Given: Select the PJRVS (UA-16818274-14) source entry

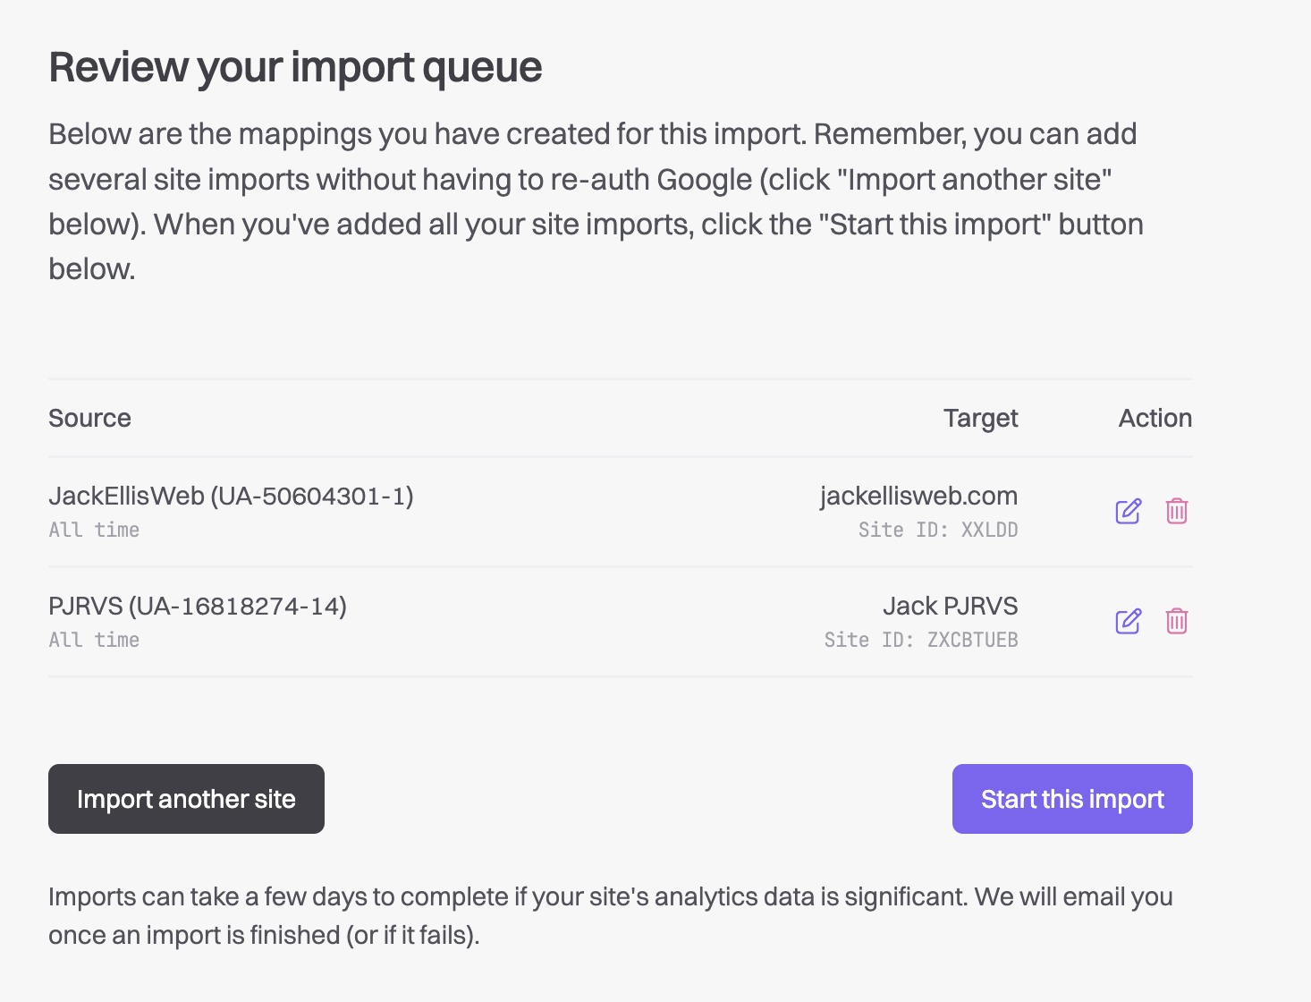Looking at the screenshot, I should 198,606.
